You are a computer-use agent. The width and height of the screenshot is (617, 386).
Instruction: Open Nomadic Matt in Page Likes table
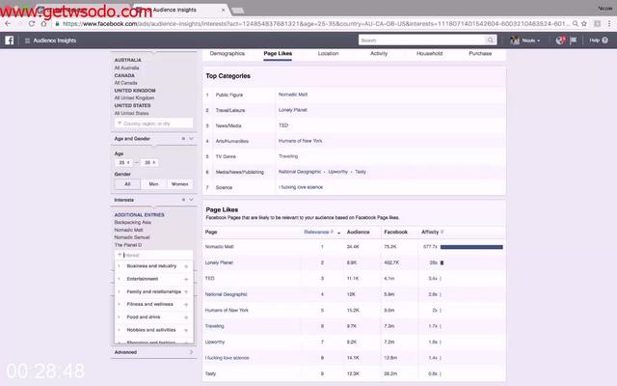tap(219, 247)
